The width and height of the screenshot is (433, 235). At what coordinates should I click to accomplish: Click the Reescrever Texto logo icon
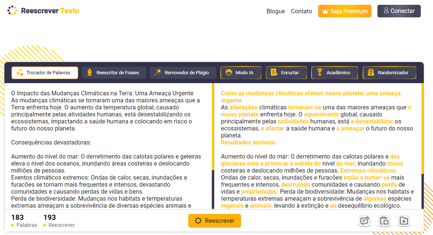pos(12,11)
